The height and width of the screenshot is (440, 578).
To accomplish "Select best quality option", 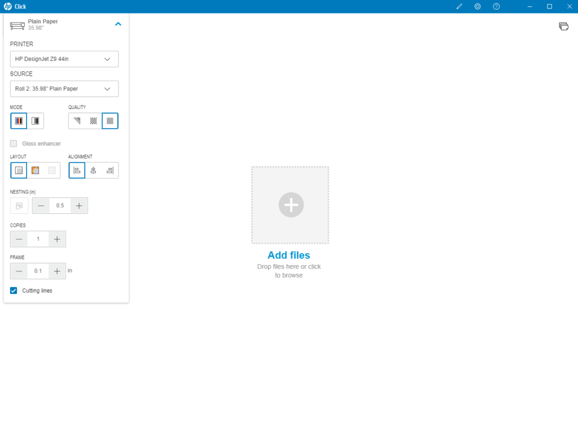I will pyautogui.click(x=110, y=121).
